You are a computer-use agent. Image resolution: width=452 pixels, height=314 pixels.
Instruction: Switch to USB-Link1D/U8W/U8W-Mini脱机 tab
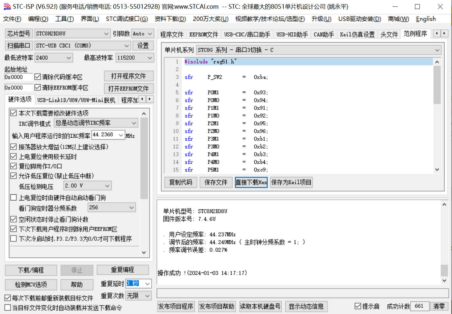pyautogui.click(x=76, y=100)
